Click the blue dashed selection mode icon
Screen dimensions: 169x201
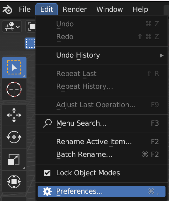pyautogui.click(x=30, y=43)
